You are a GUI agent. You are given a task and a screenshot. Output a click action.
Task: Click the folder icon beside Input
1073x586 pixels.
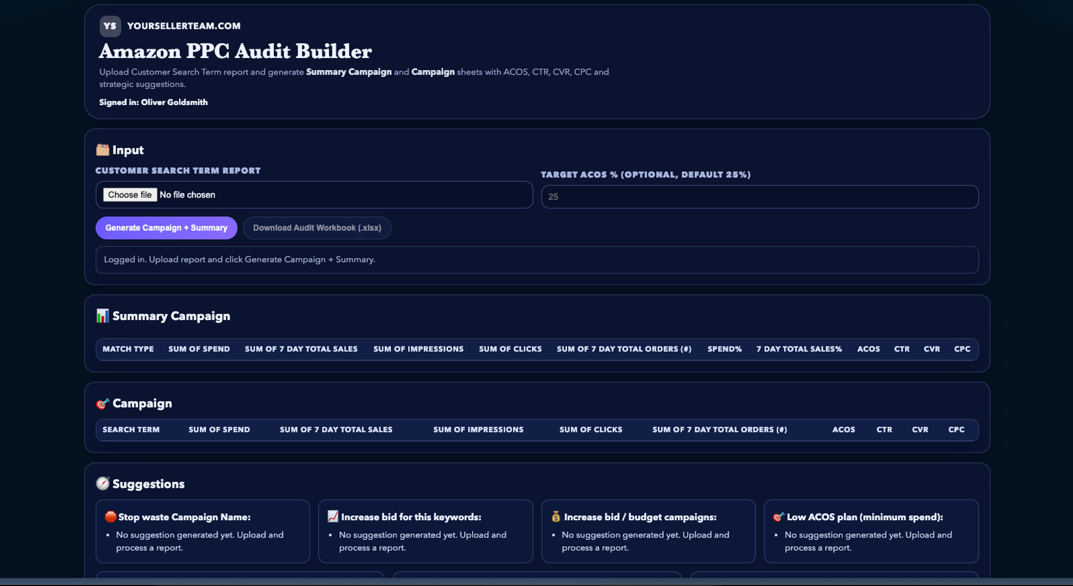click(103, 150)
